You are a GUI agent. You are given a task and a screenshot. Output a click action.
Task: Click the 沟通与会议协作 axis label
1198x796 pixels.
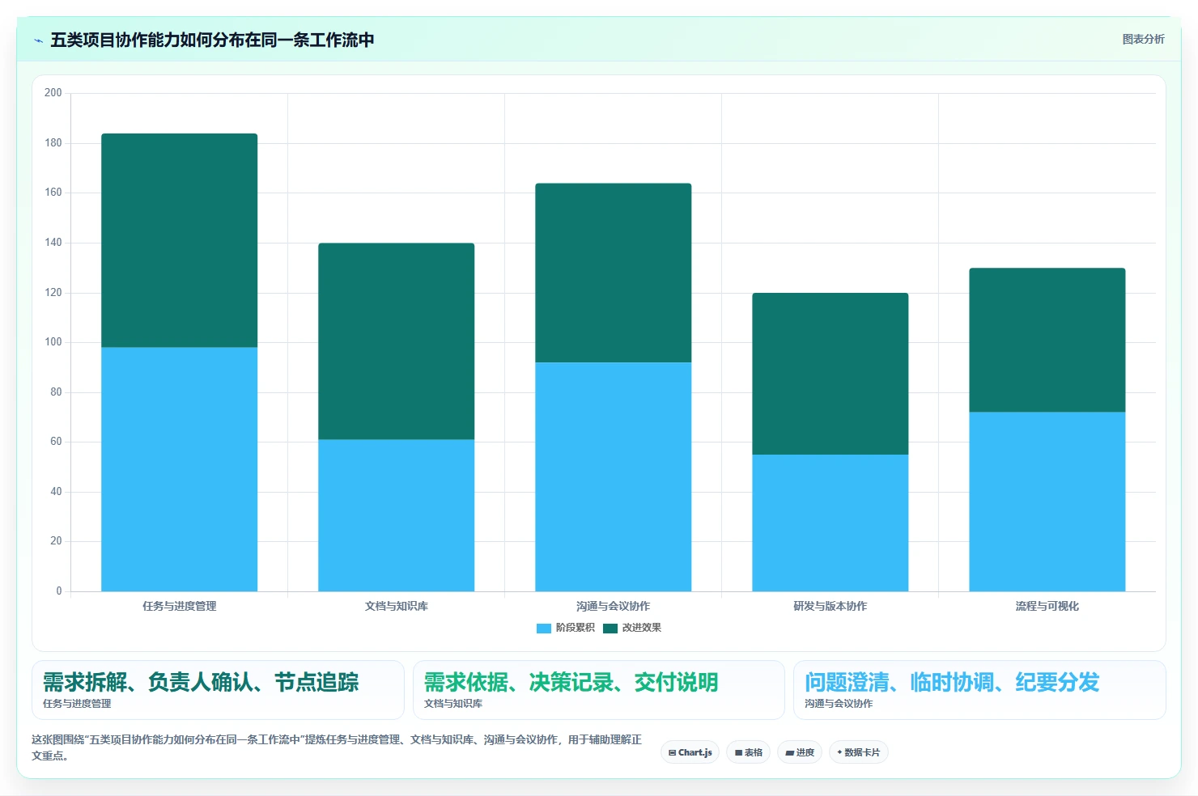point(613,606)
